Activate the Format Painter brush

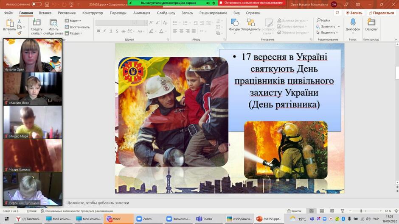click(x=20, y=33)
